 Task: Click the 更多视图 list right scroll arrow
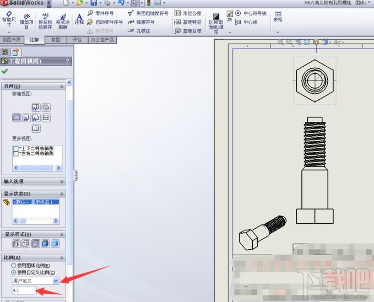pos(58,168)
